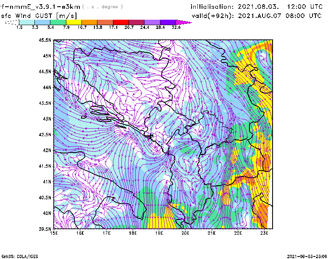336x259 pixels.
Task: Click the '41.5N' latitude label
Action: click(x=45, y=166)
